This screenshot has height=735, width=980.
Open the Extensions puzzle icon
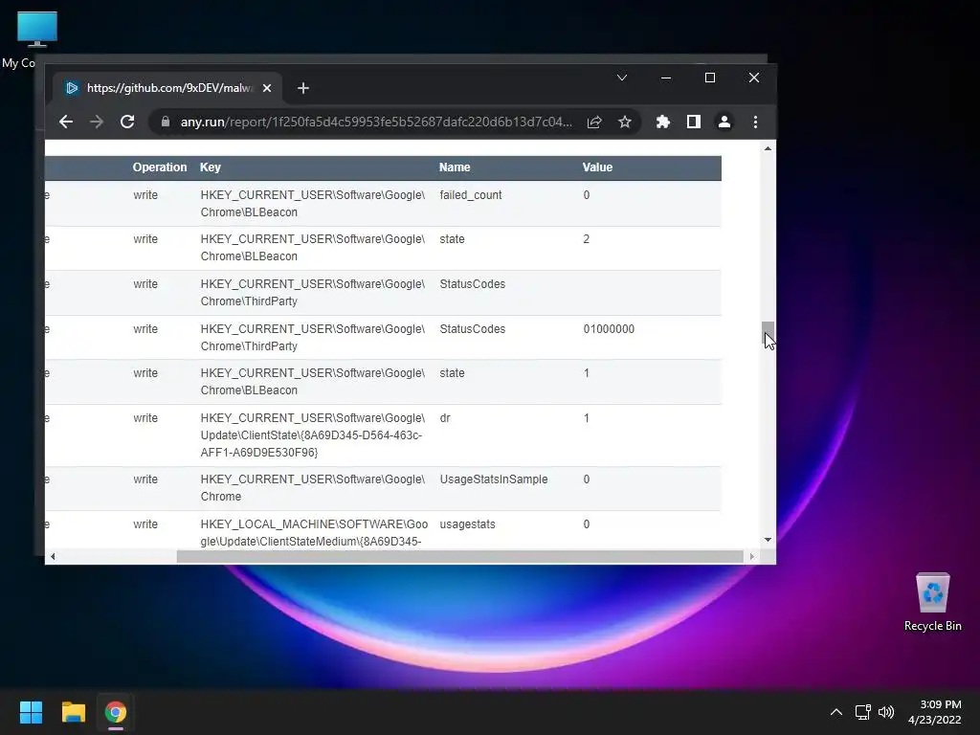click(663, 122)
